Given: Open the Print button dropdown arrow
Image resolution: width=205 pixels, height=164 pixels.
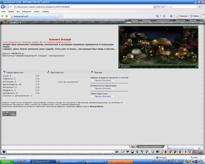Looking at the screenshot, I should [174, 16].
